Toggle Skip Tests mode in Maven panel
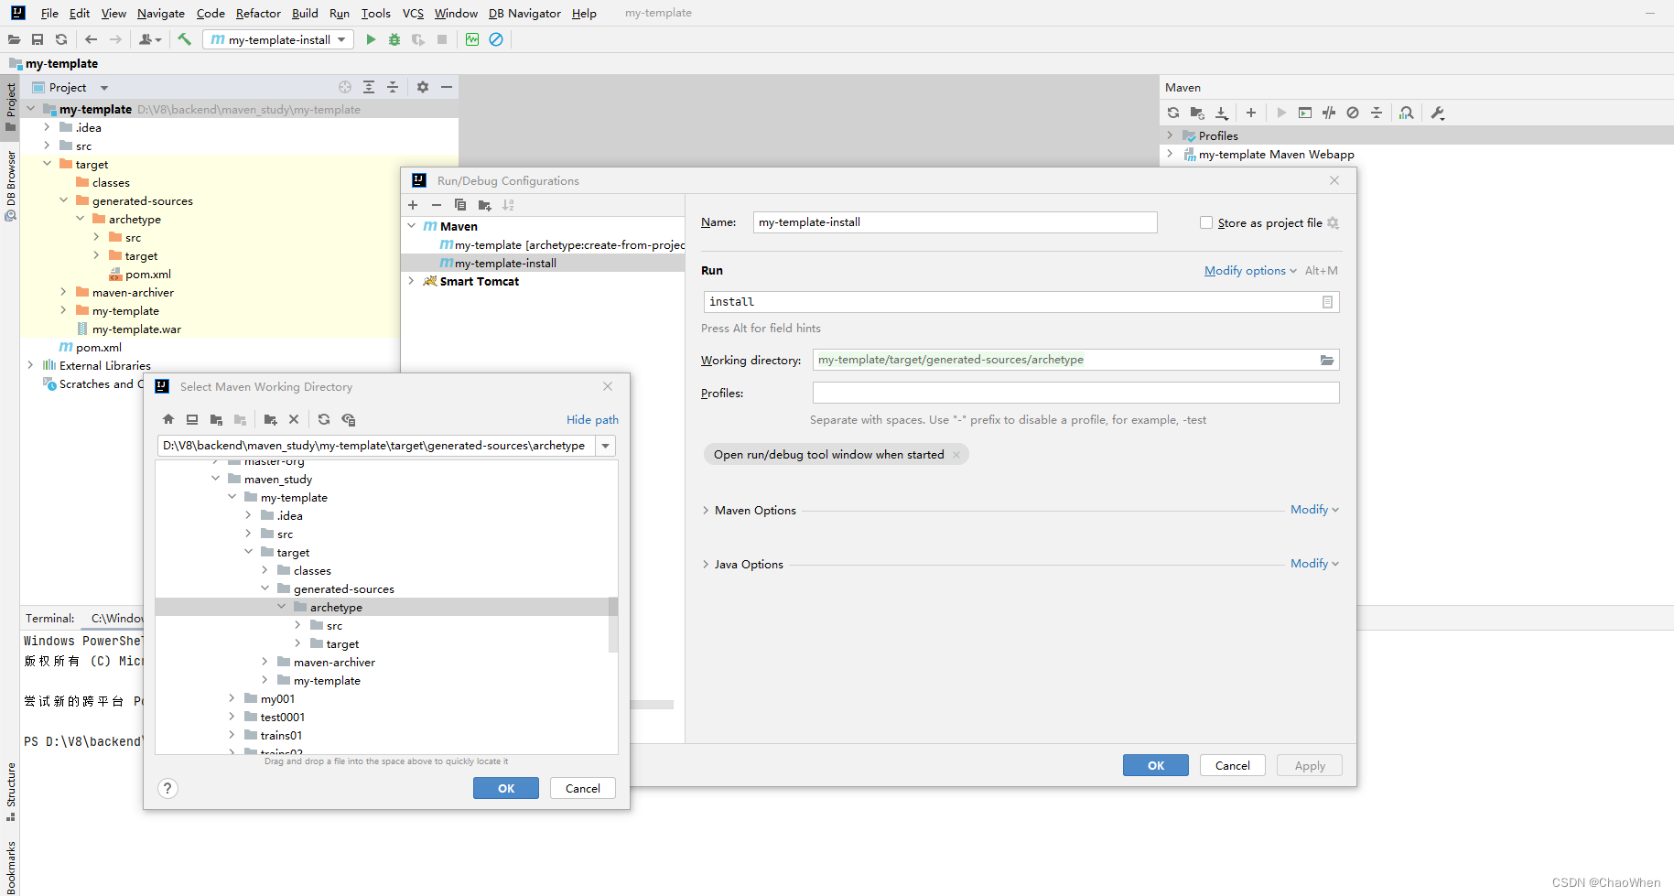The height and width of the screenshot is (896, 1674). pos(1353,113)
